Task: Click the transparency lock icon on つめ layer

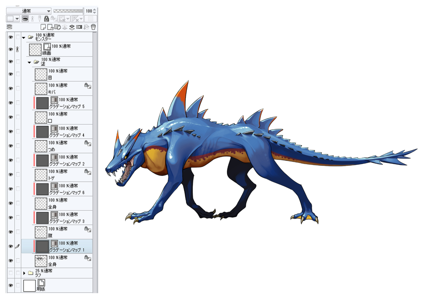Action: (x=88, y=143)
